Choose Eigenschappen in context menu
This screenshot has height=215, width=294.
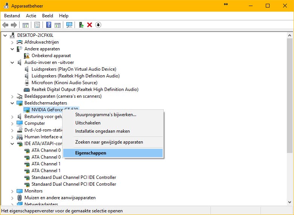(113, 153)
